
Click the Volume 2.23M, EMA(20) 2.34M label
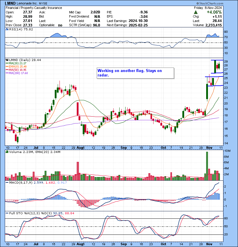click(x=35, y=152)
